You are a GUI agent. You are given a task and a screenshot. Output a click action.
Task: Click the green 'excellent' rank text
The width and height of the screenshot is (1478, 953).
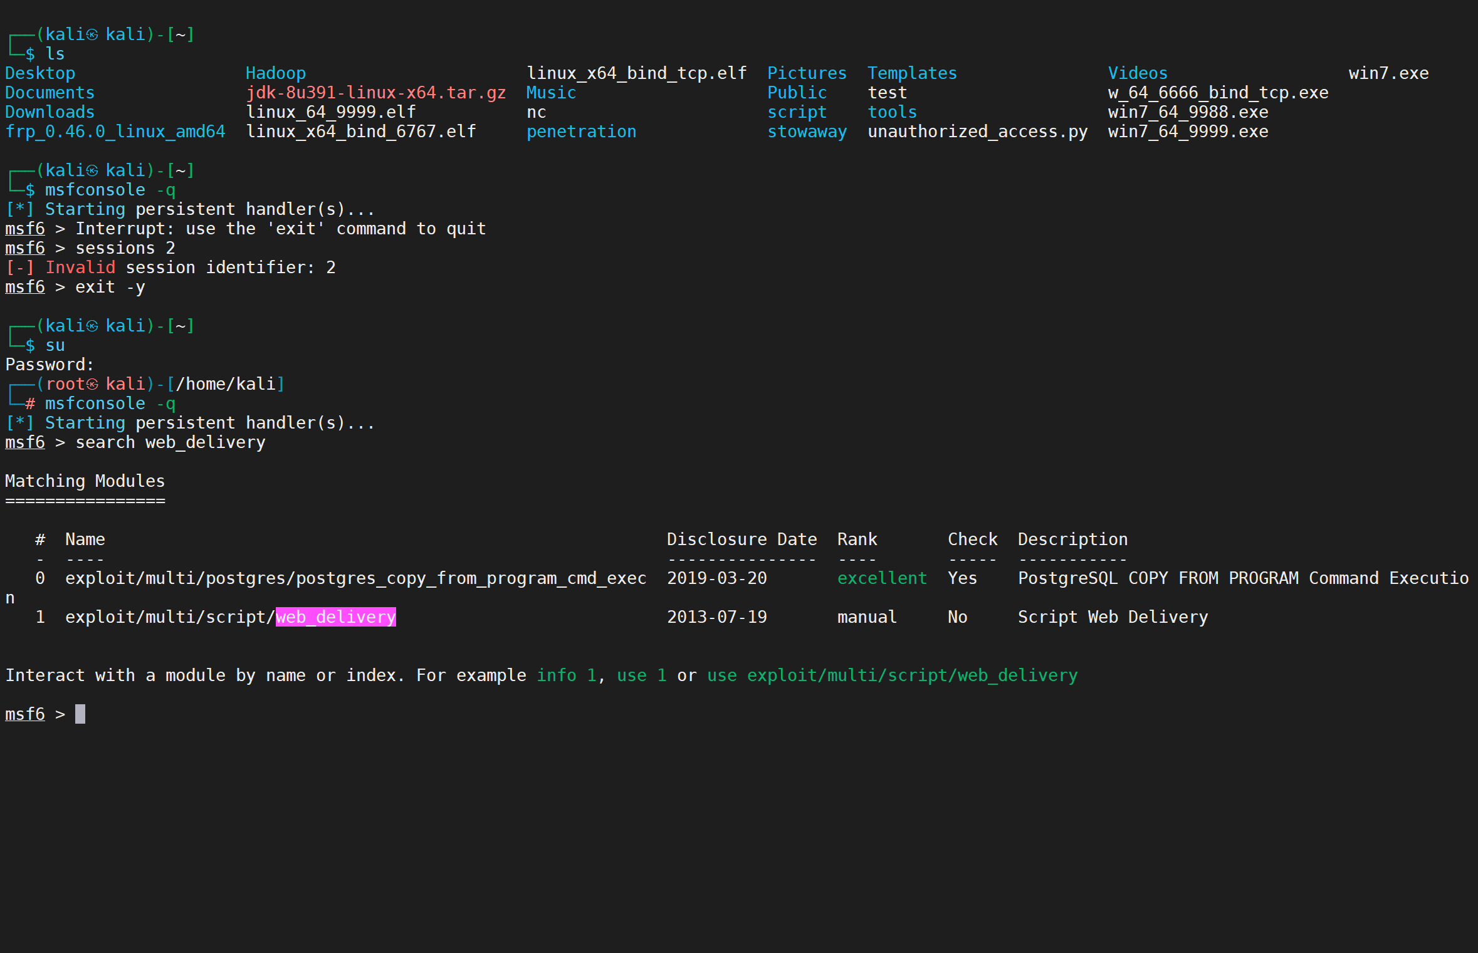coord(881,578)
